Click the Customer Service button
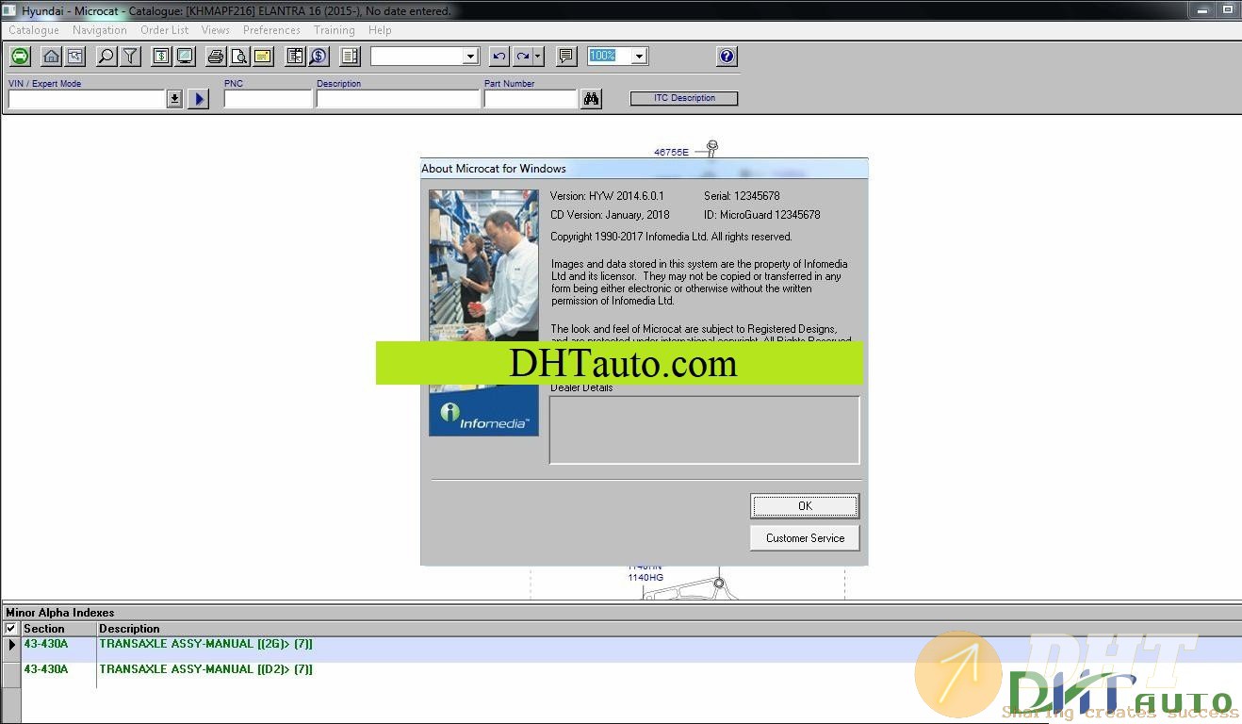The image size is (1242, 724). pos(805,538)
